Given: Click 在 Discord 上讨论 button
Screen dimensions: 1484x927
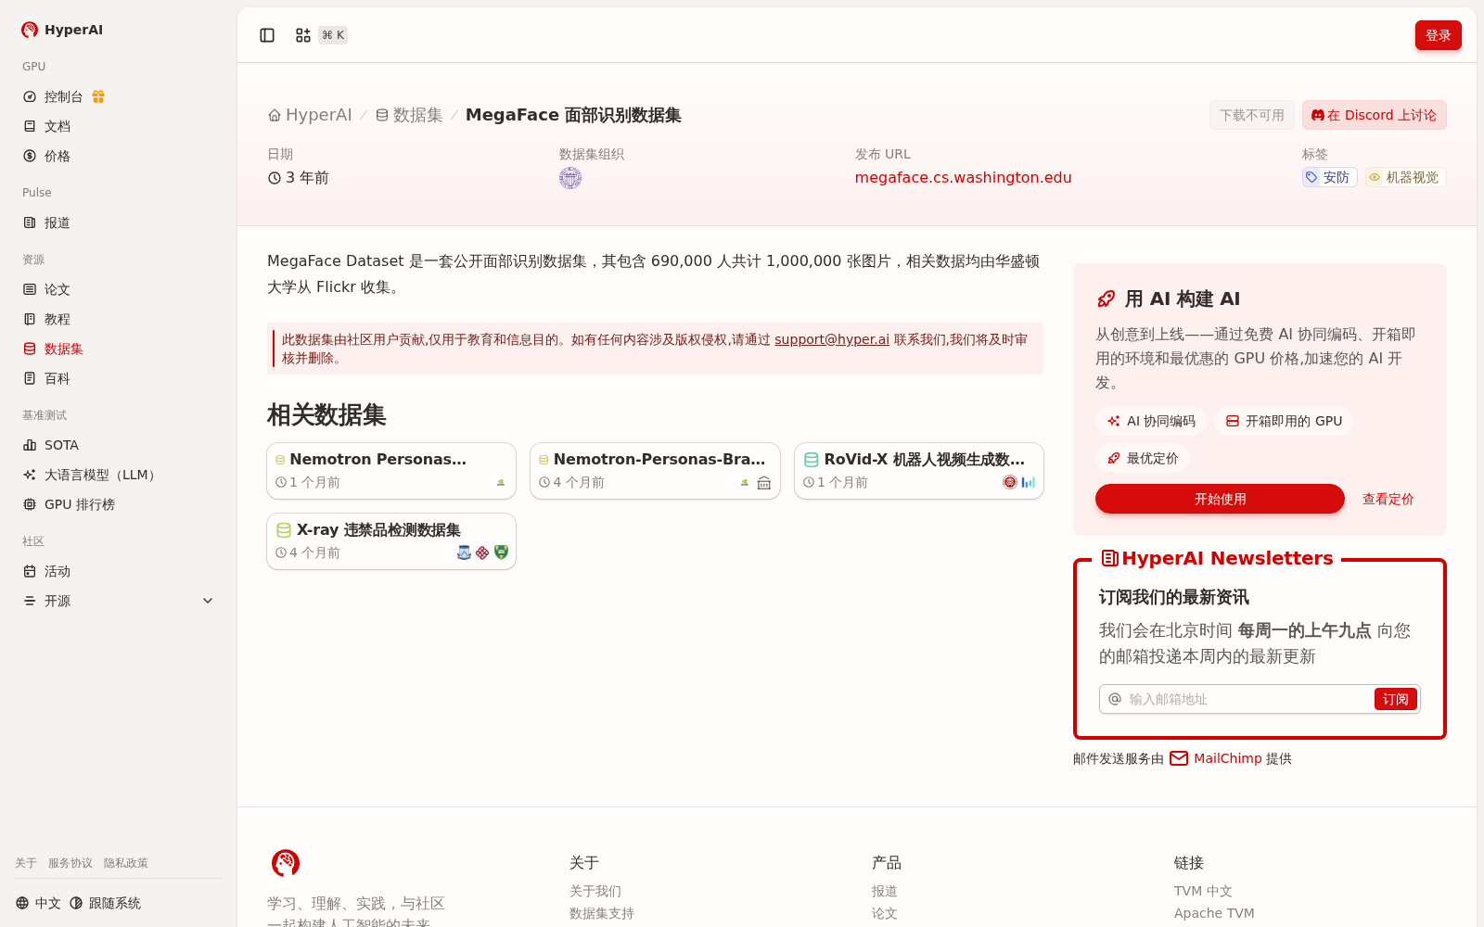Looking at the screenshot, I should pos(1374,115).
